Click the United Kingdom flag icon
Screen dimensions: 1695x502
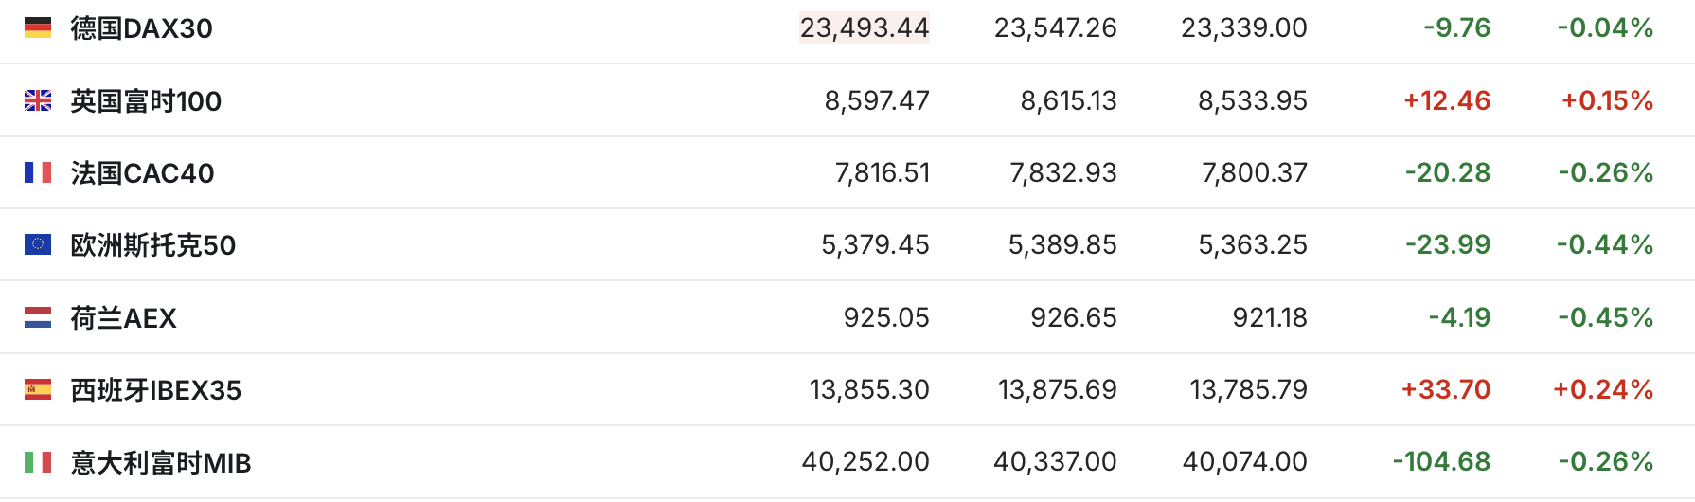[38, 100]
